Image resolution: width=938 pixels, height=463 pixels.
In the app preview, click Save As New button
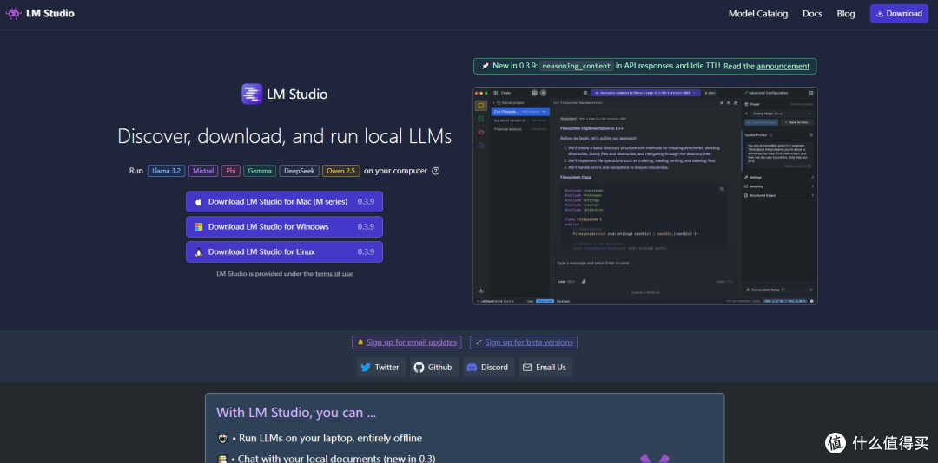tap(797, 122)
